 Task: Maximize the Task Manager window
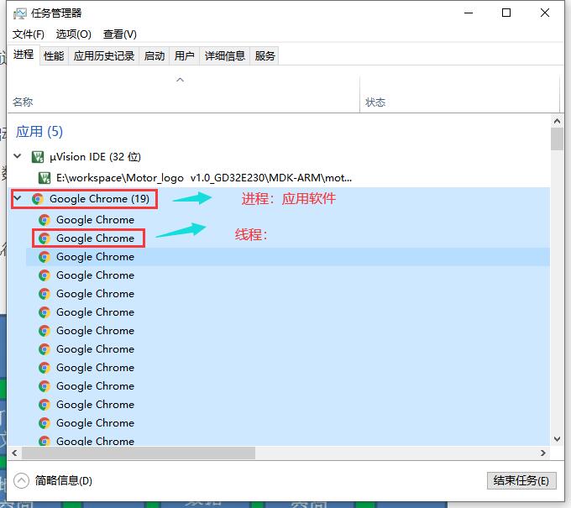point(506,13)
